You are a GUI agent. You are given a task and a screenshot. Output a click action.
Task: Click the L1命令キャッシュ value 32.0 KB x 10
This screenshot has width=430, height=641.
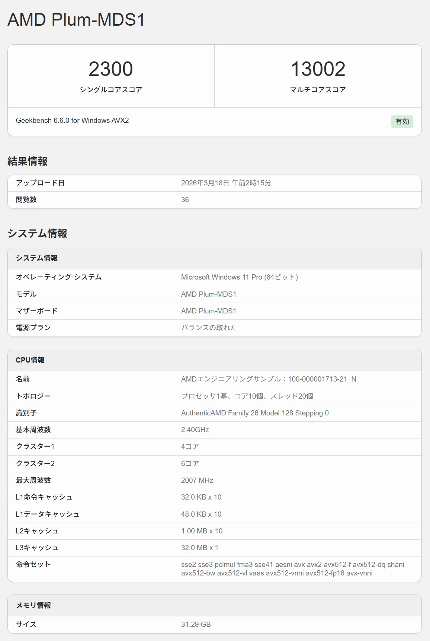coord(201,497)
